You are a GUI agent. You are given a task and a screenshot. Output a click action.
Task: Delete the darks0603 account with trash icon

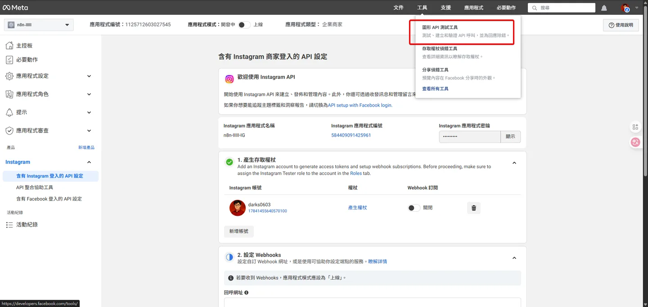click(474, 208)
